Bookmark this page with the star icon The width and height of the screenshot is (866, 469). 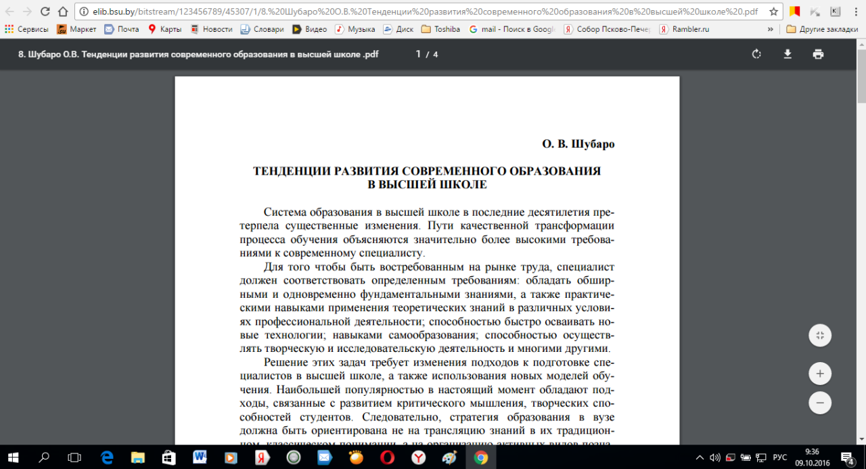[x=773, y=12]
